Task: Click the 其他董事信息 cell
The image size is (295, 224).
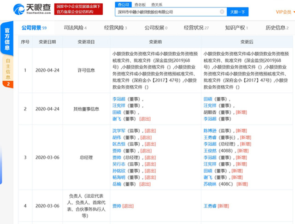Action: coord(86,109)
